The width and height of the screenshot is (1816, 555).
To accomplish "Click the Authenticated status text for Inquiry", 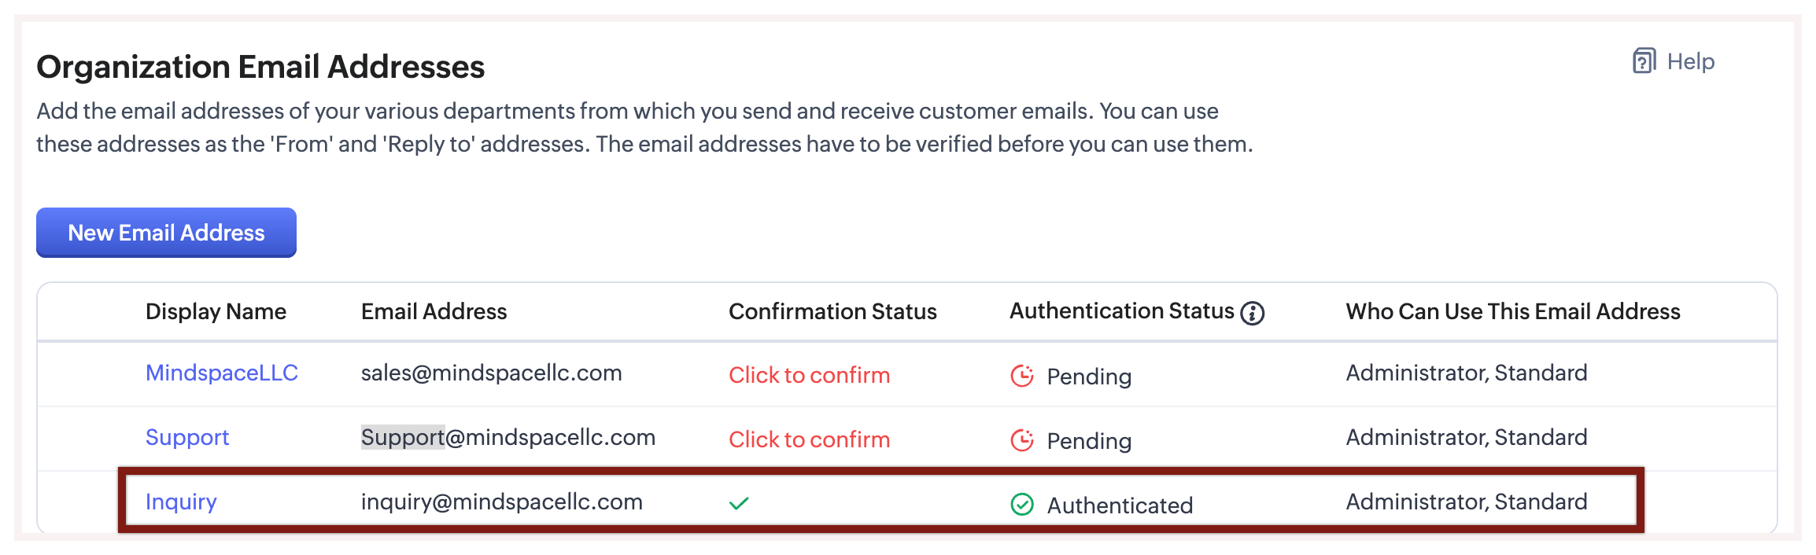I will tap(1120, 505).
